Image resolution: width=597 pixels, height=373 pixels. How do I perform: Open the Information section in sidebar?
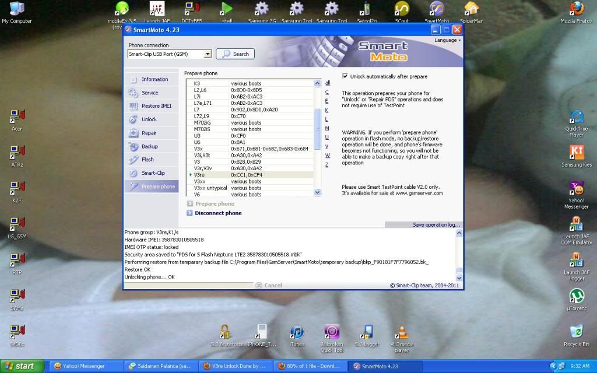point(151,79)
